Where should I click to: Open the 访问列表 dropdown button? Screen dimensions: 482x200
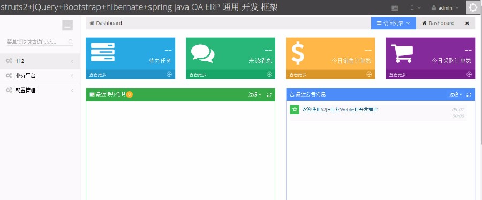point(394,23)
